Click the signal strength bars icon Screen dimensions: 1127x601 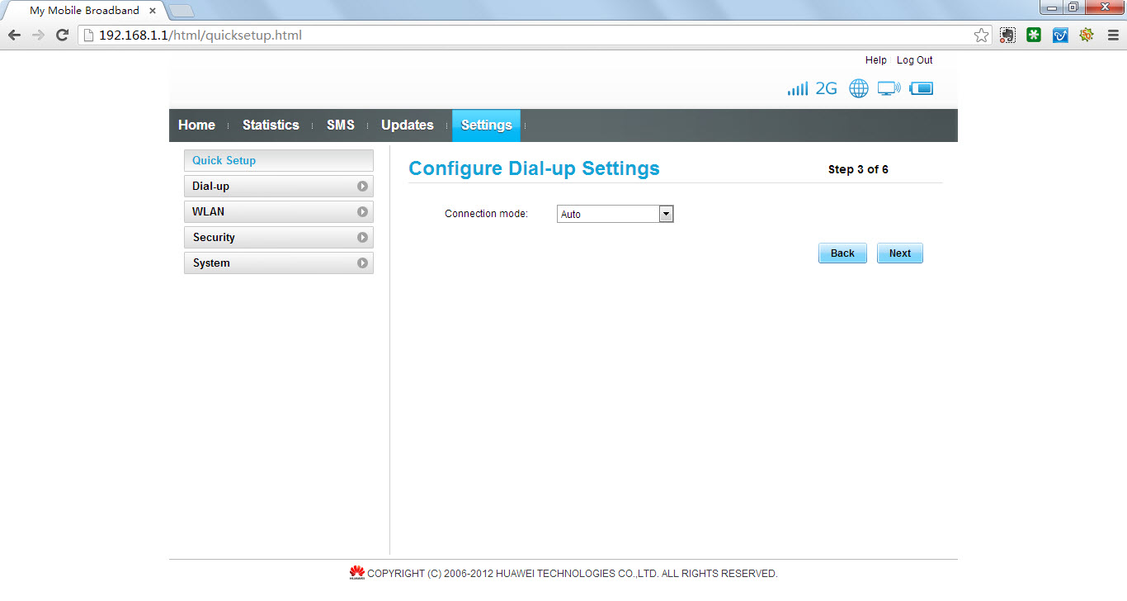tap(797, 89)
